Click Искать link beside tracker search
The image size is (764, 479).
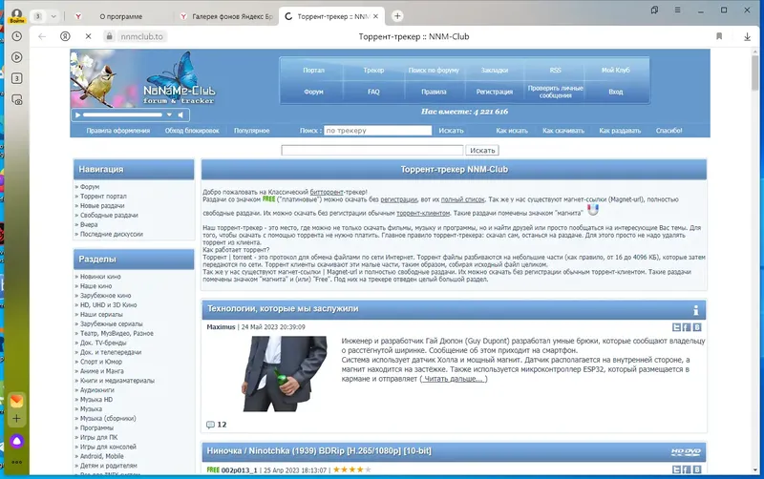pyautogui.click(x=451, y=131)
